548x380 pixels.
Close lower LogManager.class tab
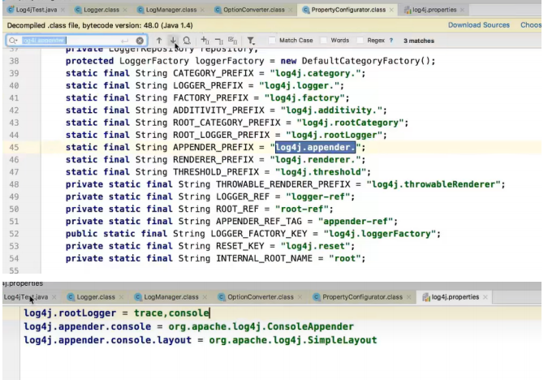[x=205, y=297]
